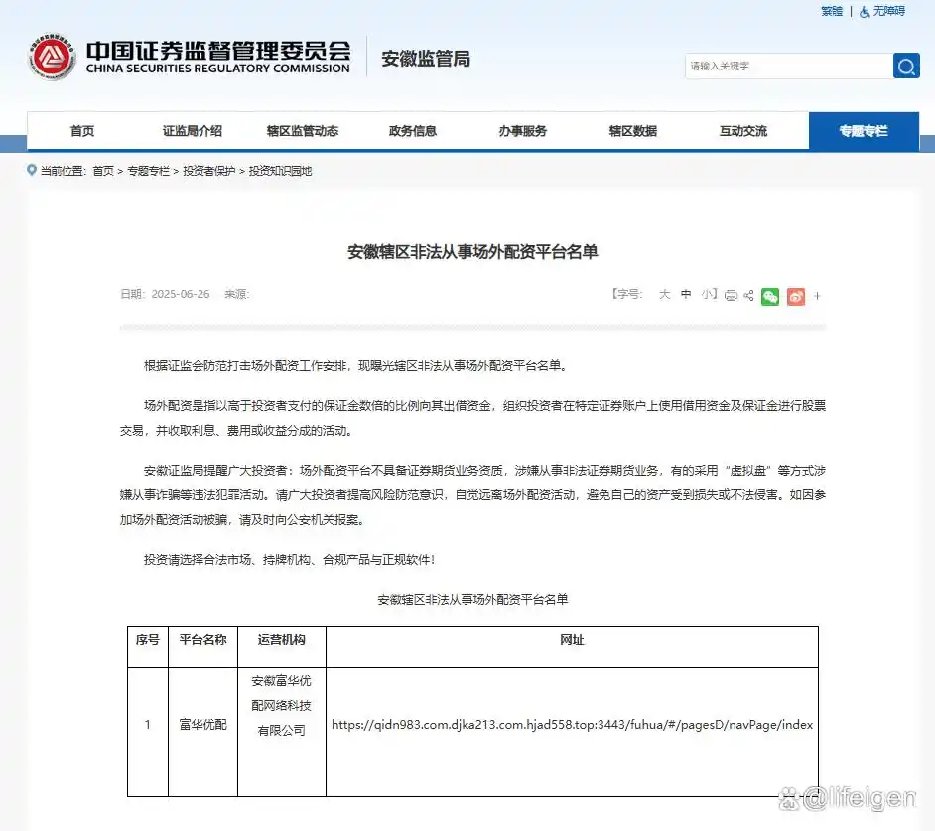Open the 专题专栏 tab
935x831 pixels.
point(863,130)
